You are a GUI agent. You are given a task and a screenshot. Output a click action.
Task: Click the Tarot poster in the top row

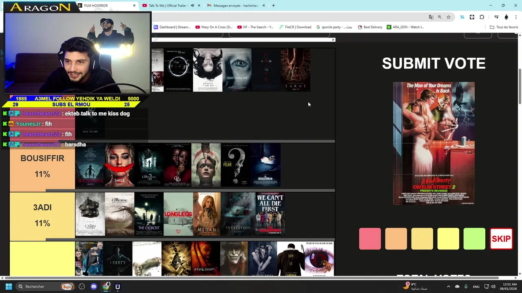pyautogui.click(x=295, y=70)
